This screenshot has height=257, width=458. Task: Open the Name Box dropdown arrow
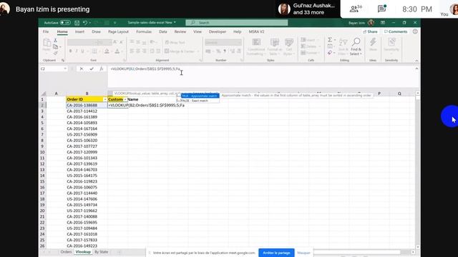[65, 69]
